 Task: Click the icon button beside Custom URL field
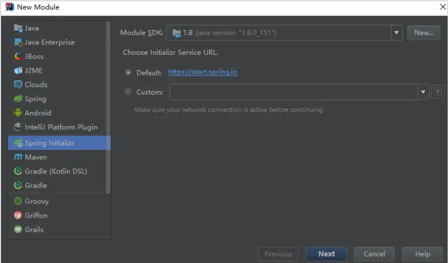point(438,92)
